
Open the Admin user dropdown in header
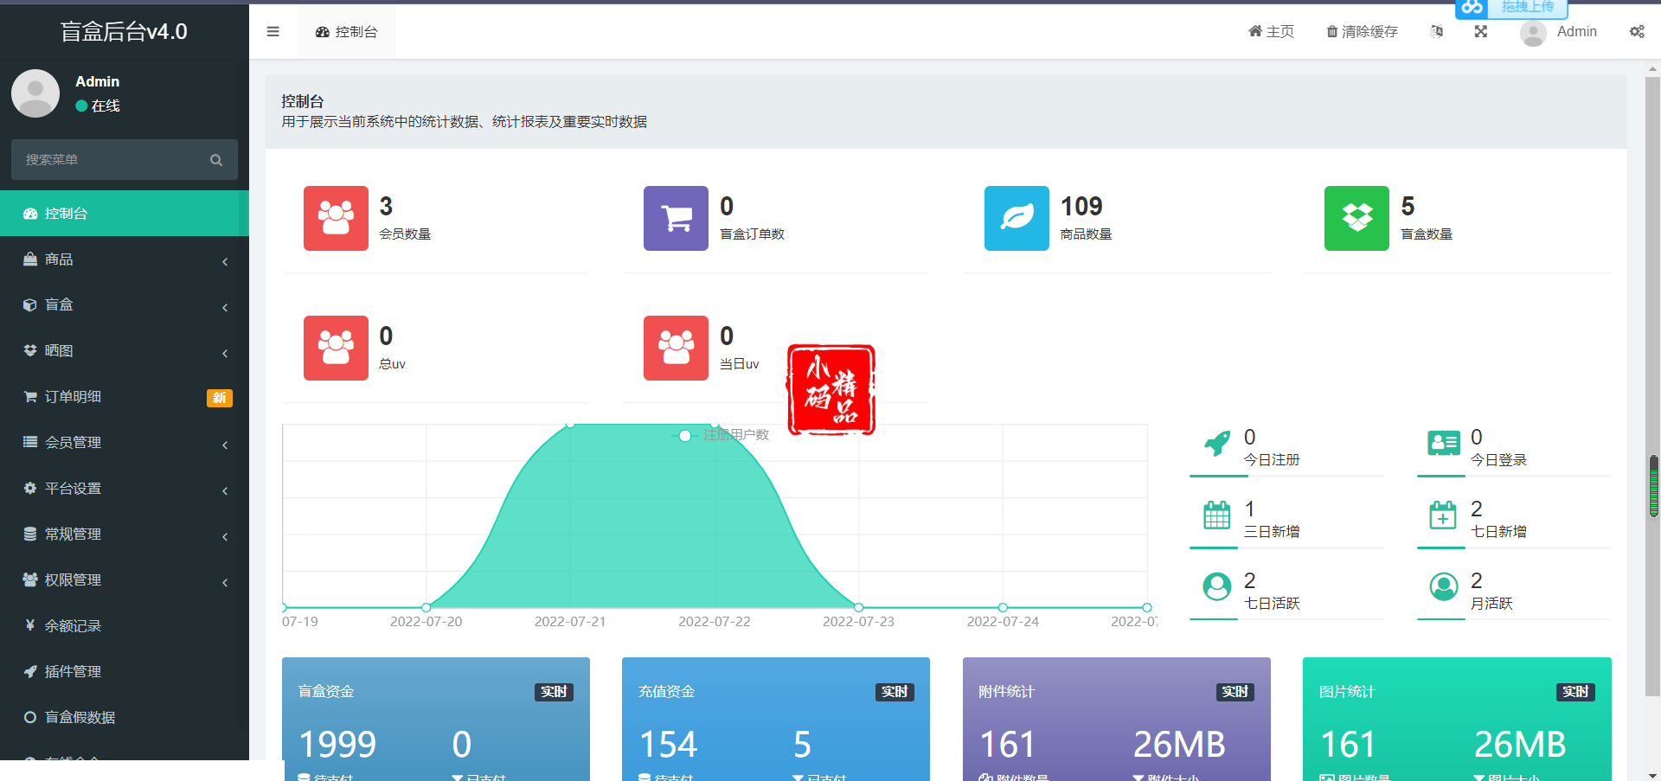(1559, 32)
